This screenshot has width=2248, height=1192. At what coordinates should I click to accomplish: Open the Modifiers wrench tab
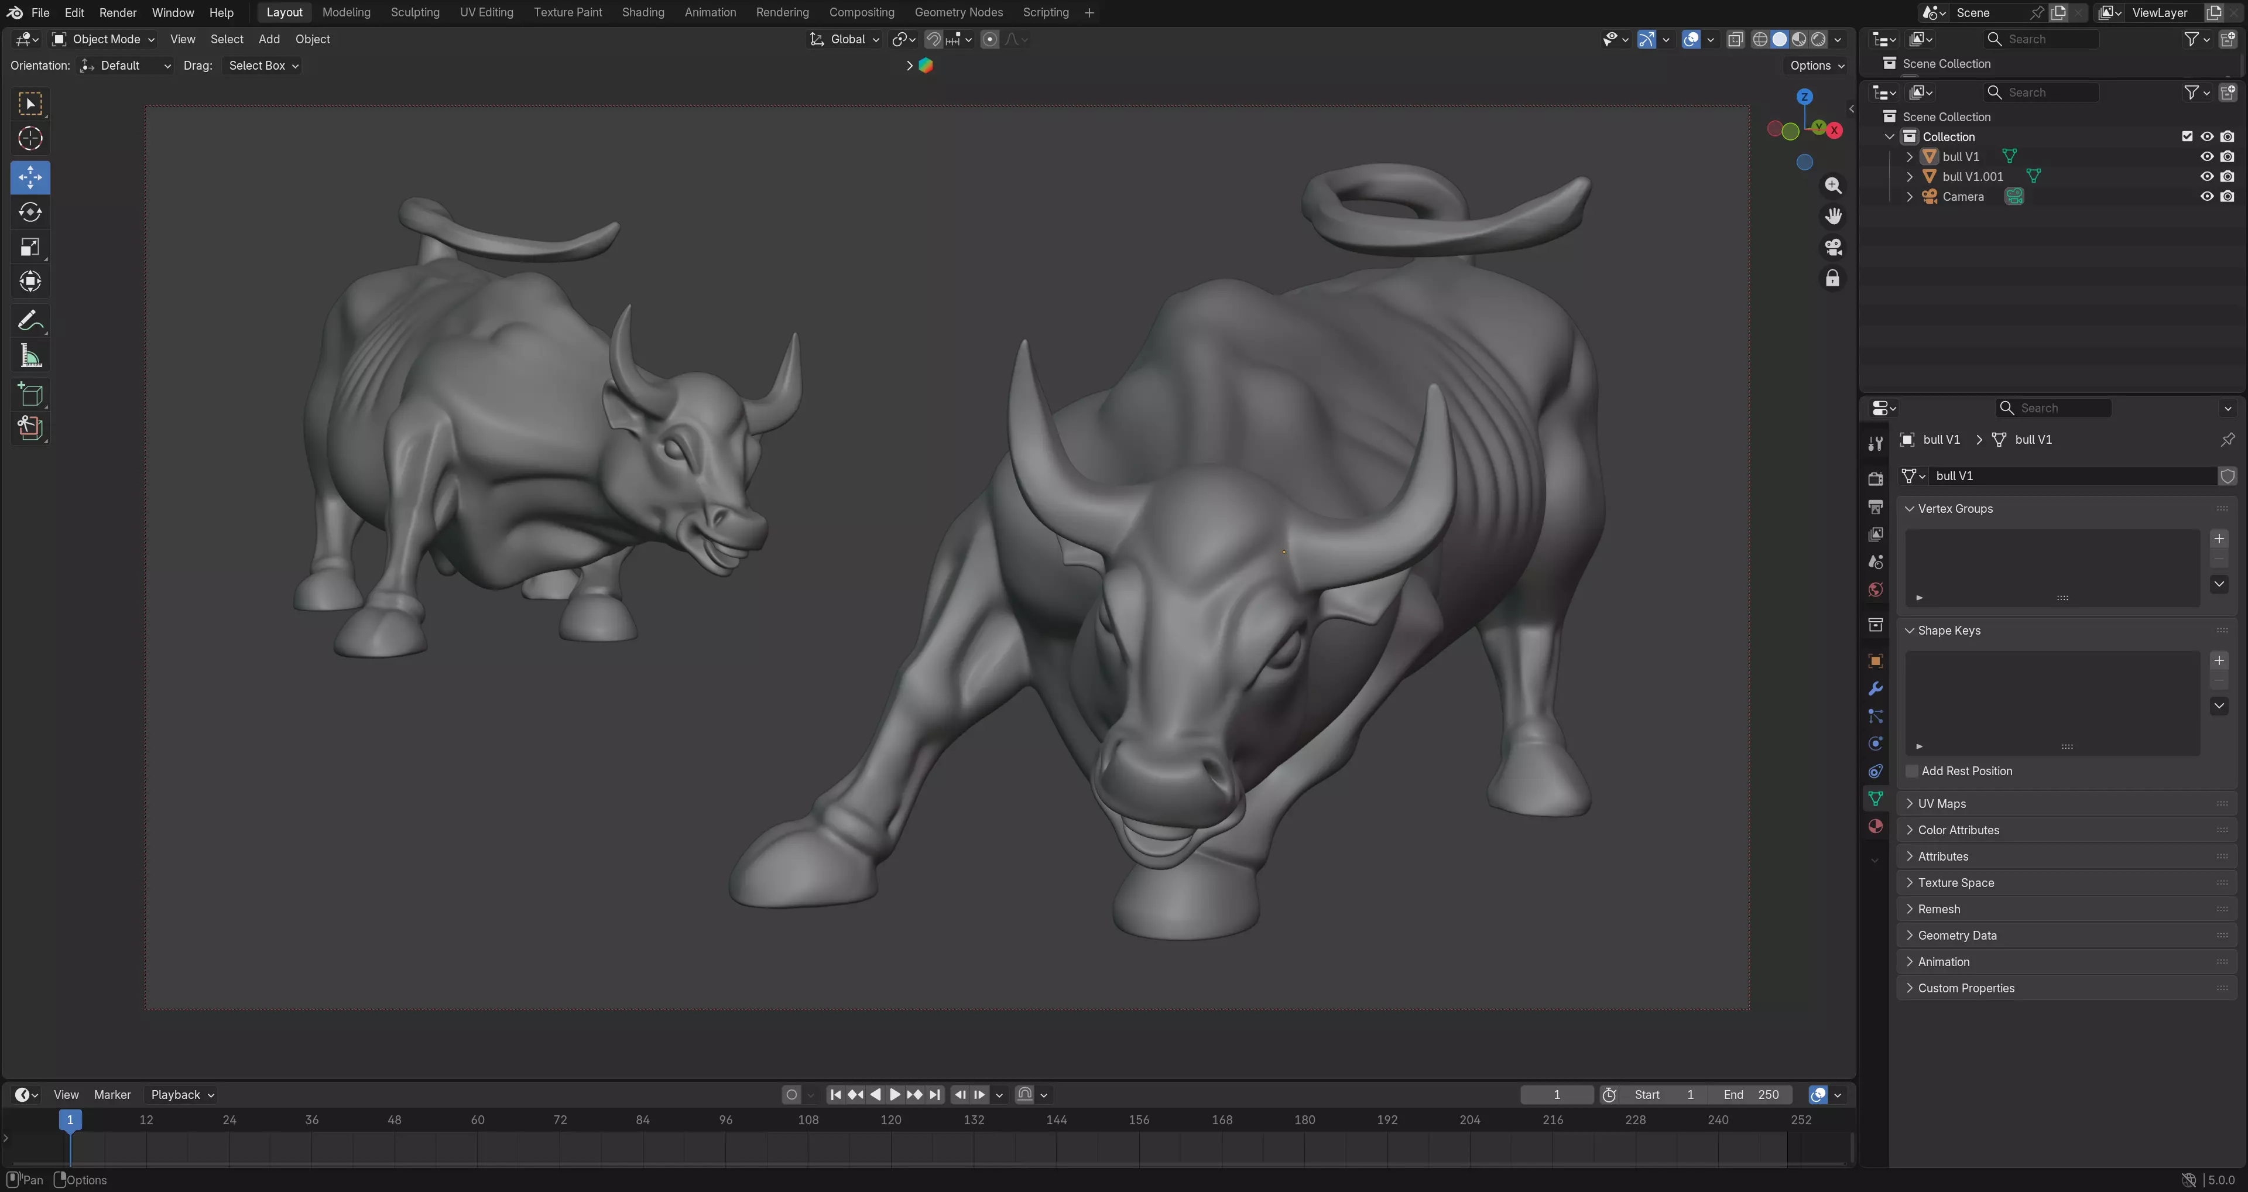1875,689
